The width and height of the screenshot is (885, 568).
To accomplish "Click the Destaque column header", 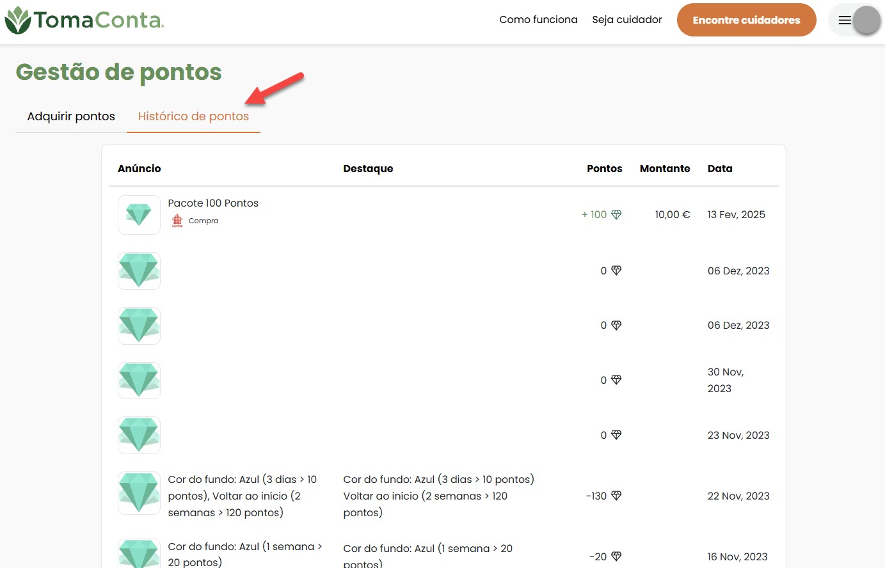I will (368, 168).
